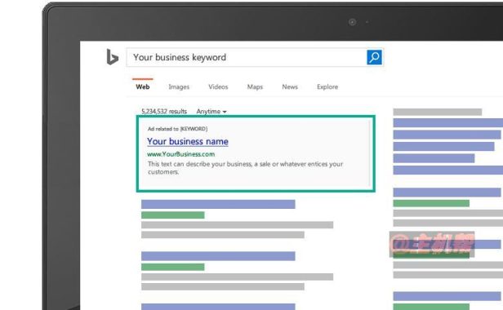
Task: Open the Videos tab
Action: pos(218,86)
